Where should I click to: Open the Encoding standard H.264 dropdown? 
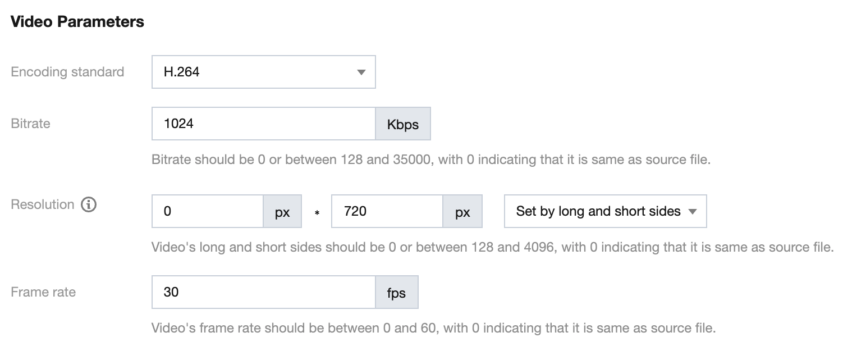click(263, 72)
